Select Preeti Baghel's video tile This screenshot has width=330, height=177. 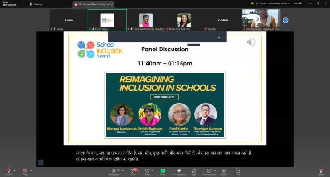pyautogui.click(x=107, y=20)
